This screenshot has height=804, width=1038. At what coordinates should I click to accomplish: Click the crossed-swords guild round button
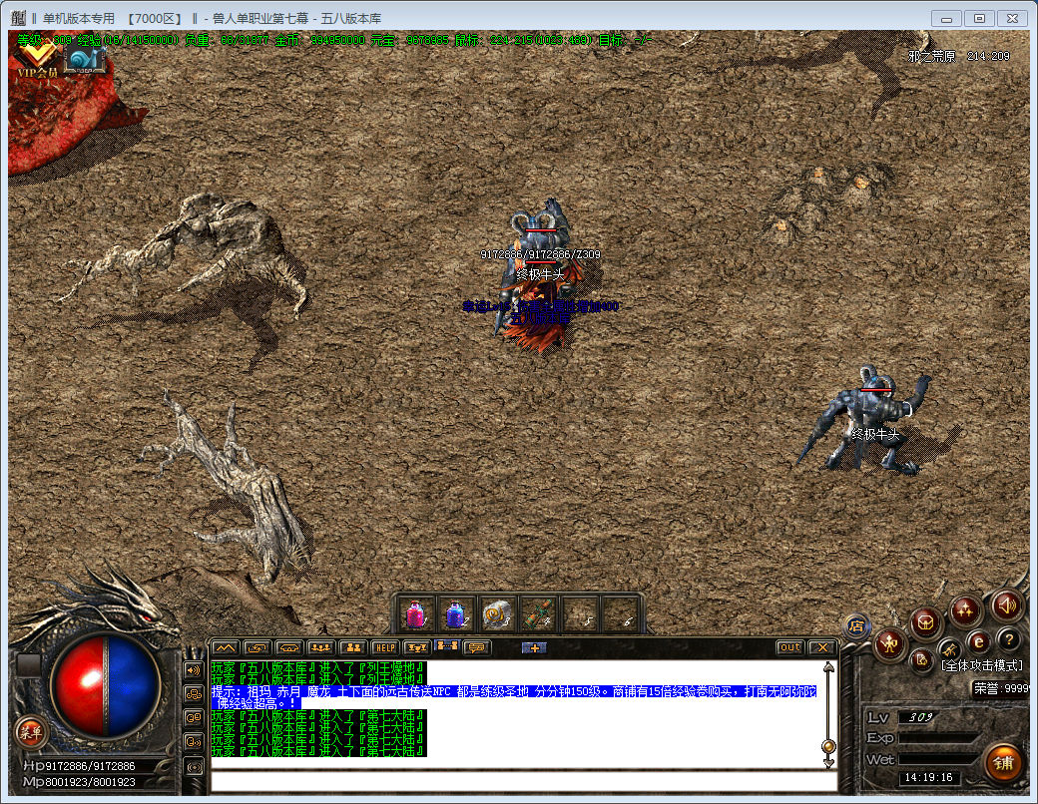pyautogui.click(x=949, y=648)
